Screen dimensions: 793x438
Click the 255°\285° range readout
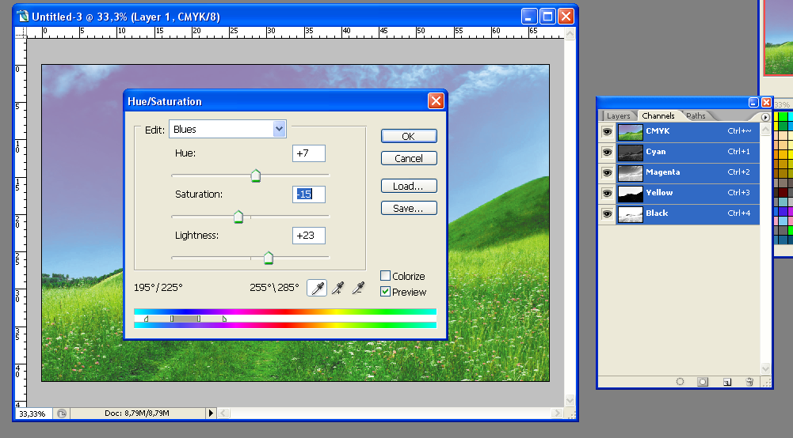point(274,288)
